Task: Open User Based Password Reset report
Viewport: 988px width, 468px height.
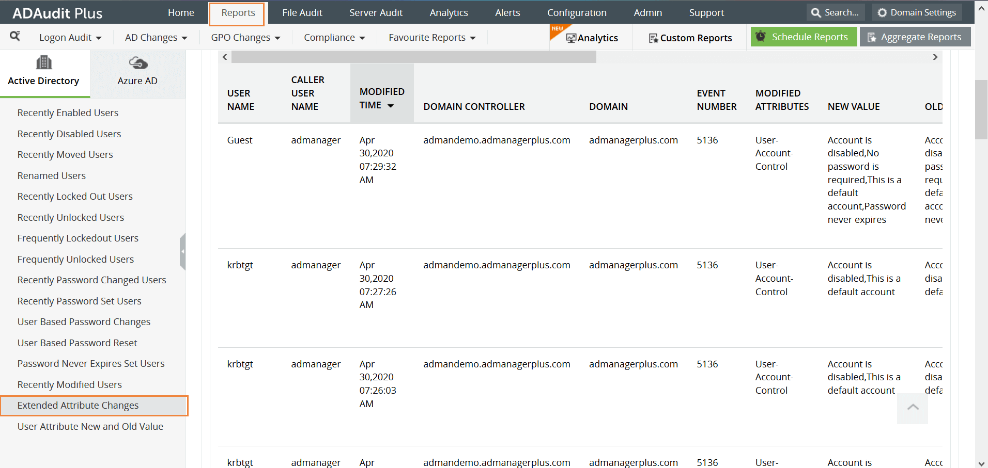Action: (x=78, y=343)
